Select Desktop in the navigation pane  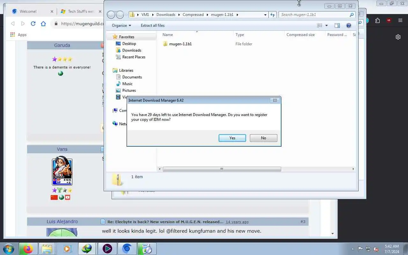pyautogui.click(x=129, y=44)
